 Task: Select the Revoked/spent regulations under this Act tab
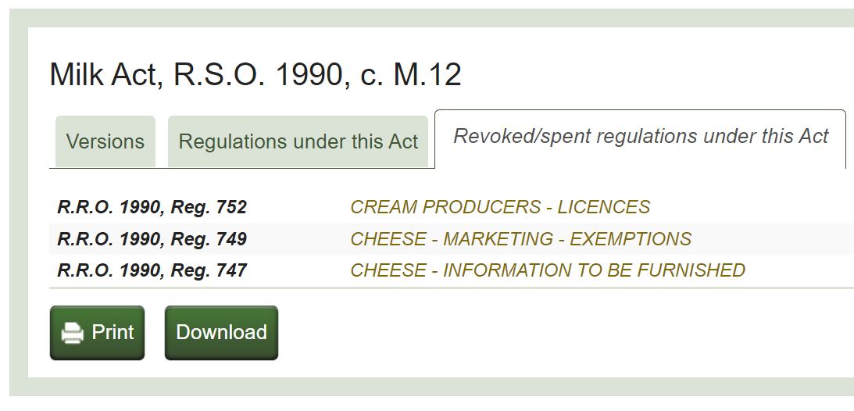point(641,137)
